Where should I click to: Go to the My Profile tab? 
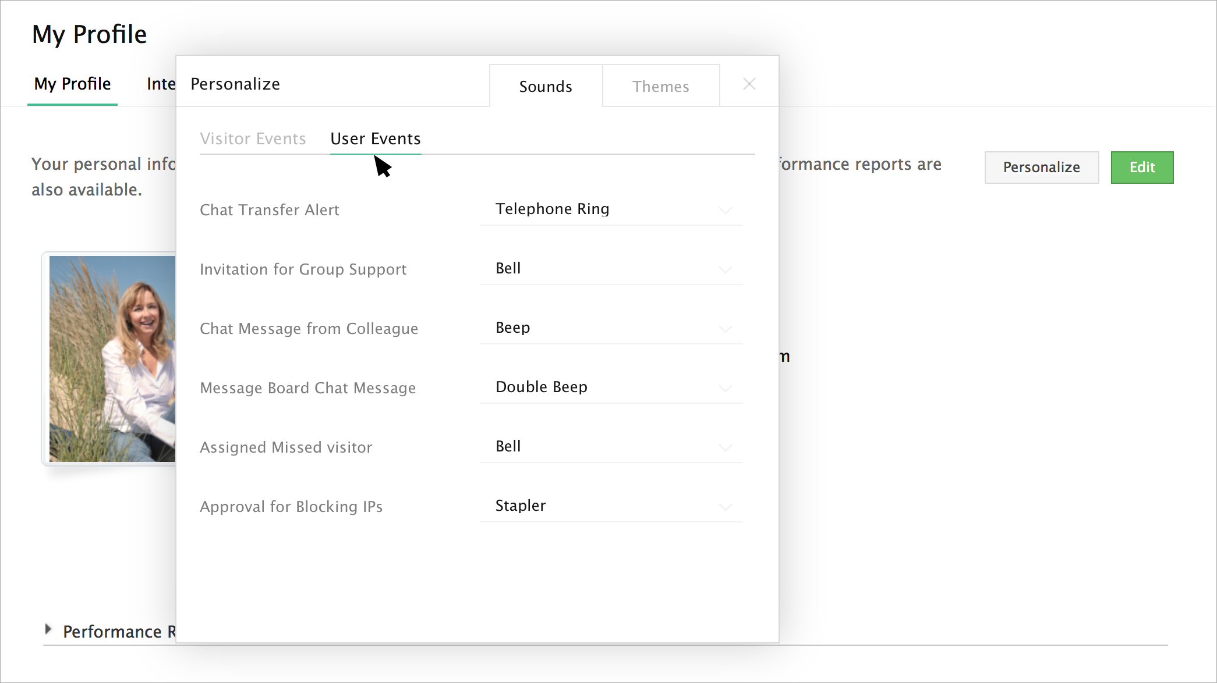(72, 84)
